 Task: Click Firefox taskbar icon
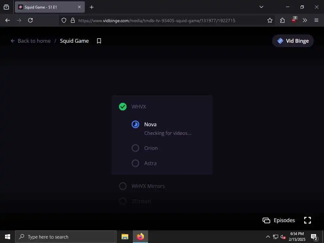click(140, 237)
